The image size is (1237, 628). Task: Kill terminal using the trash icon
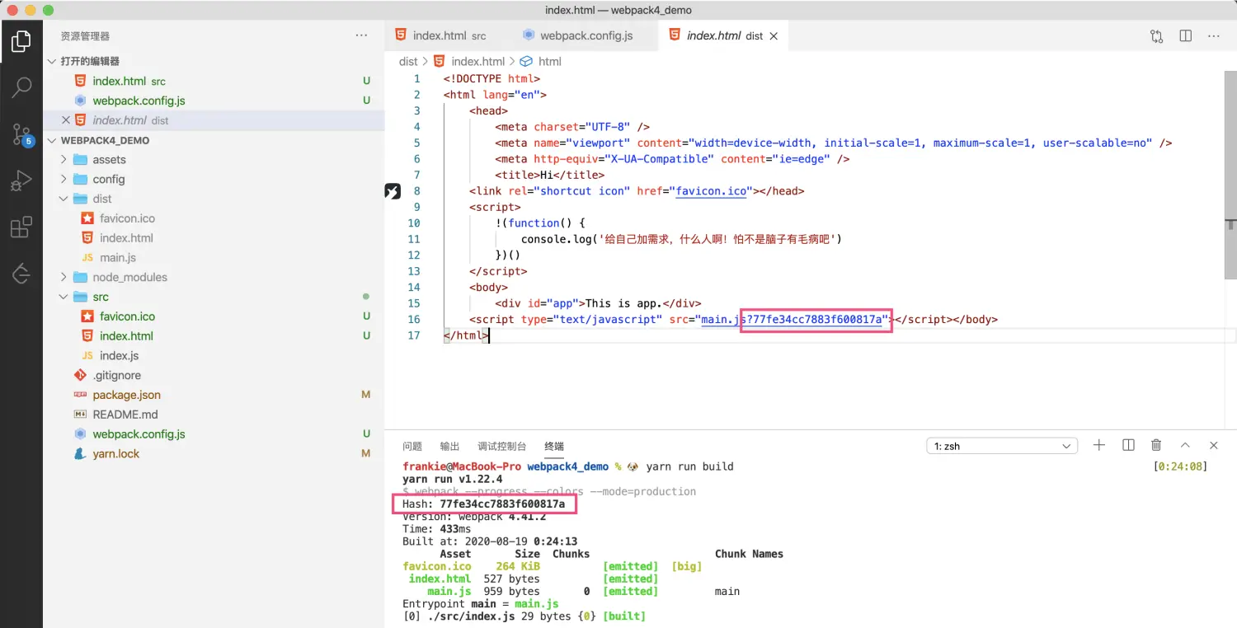(x=1156, y=446)
